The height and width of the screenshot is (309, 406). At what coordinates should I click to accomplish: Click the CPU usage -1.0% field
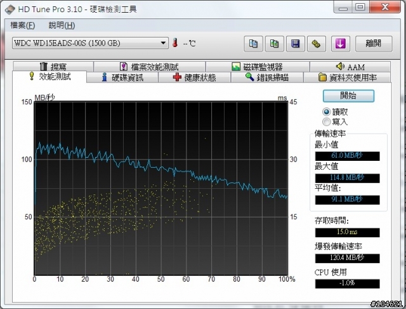pyautogui.click(x=348, y=284)
